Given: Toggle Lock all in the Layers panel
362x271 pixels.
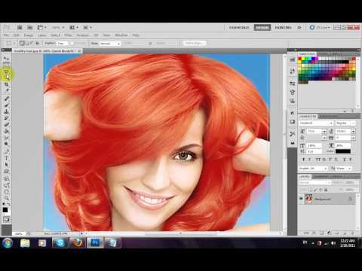Looking at the screenshot, I should point(326,190).
